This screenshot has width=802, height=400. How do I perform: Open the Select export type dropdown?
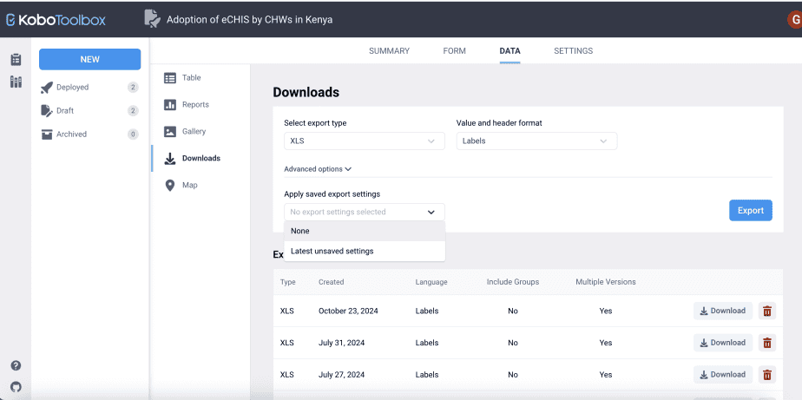pyautogui.click(x=364, y=141)
